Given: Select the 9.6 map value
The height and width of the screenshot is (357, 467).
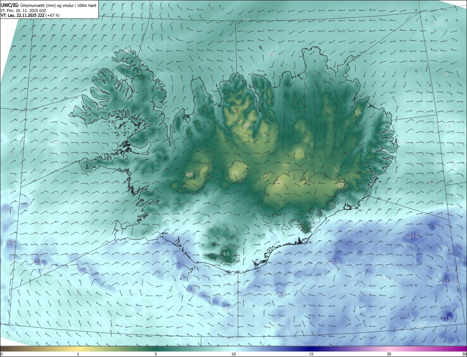Looking at the screenshot, I should (226, 310).
